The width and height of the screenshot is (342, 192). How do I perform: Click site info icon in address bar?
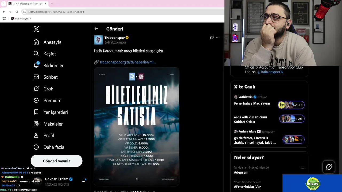(24, 12)
